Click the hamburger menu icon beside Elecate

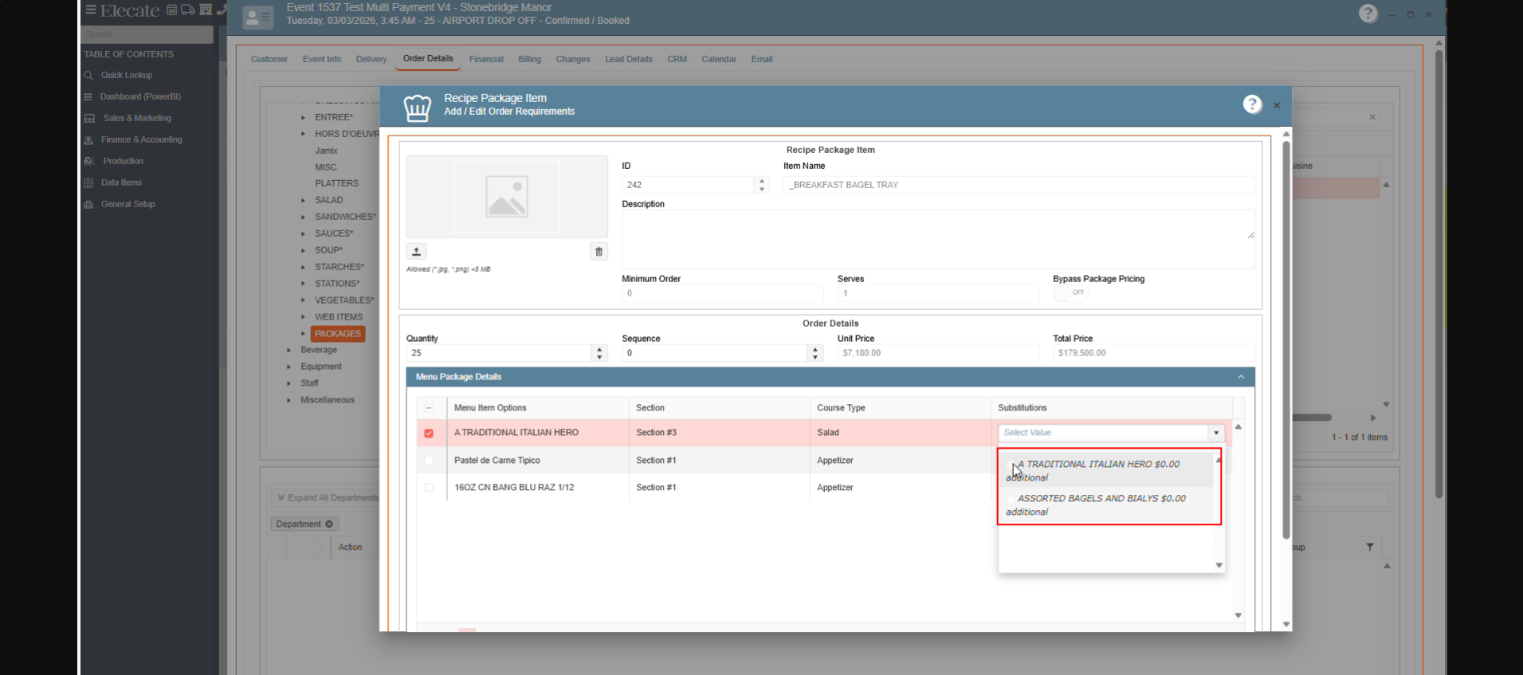pos(91,10)
